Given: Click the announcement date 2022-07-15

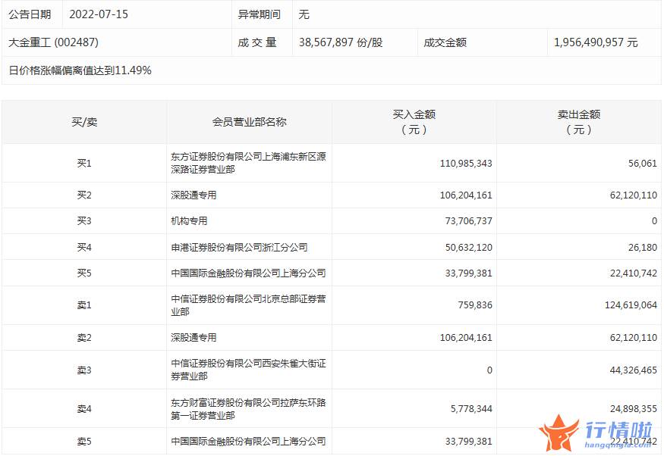Looking at the screenshot, I should point(98,14).
